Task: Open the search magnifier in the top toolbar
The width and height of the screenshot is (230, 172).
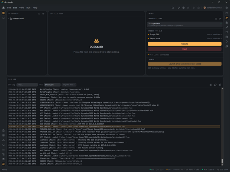Action: [x=173, y=8]
